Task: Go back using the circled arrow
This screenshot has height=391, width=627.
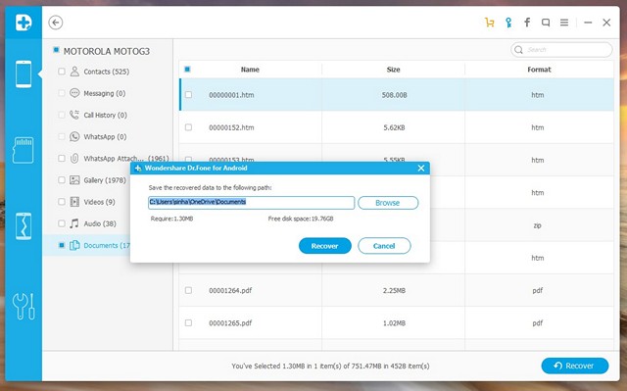Action: point(56,23)
